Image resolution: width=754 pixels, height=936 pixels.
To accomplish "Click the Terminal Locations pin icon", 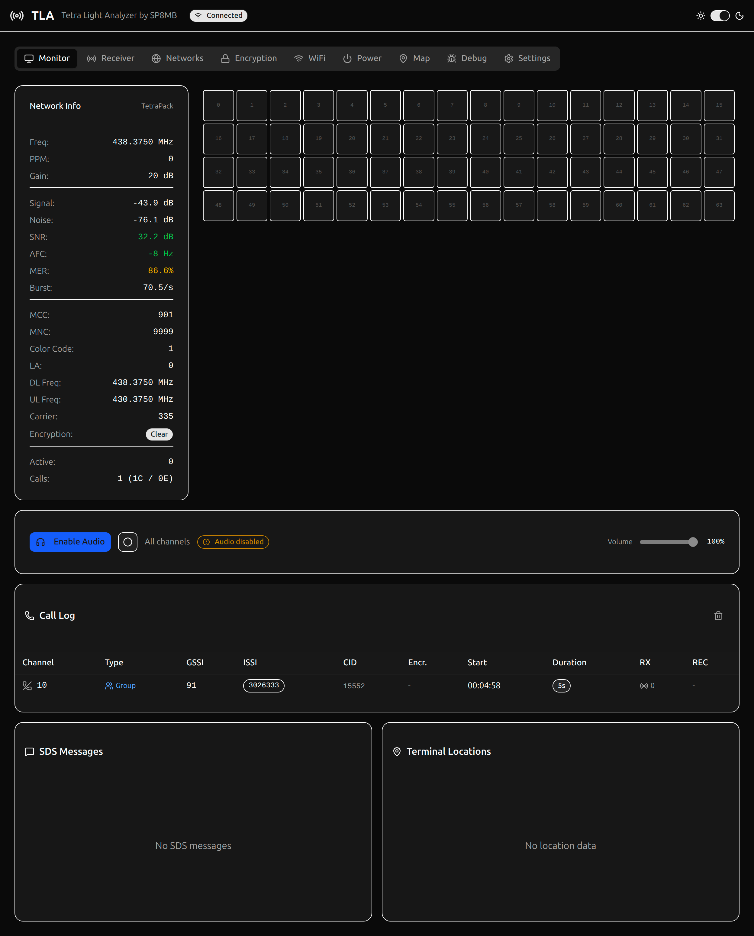I will click(397, 751).
